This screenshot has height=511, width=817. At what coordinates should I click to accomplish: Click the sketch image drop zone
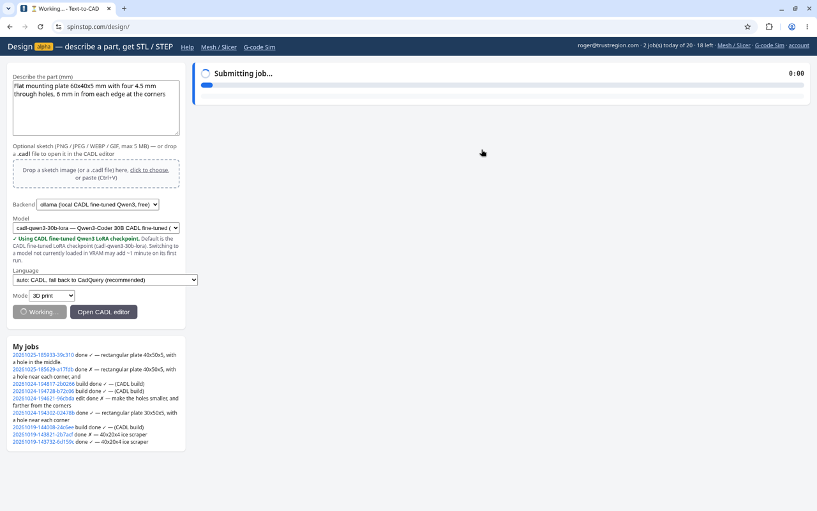point(96,174)
